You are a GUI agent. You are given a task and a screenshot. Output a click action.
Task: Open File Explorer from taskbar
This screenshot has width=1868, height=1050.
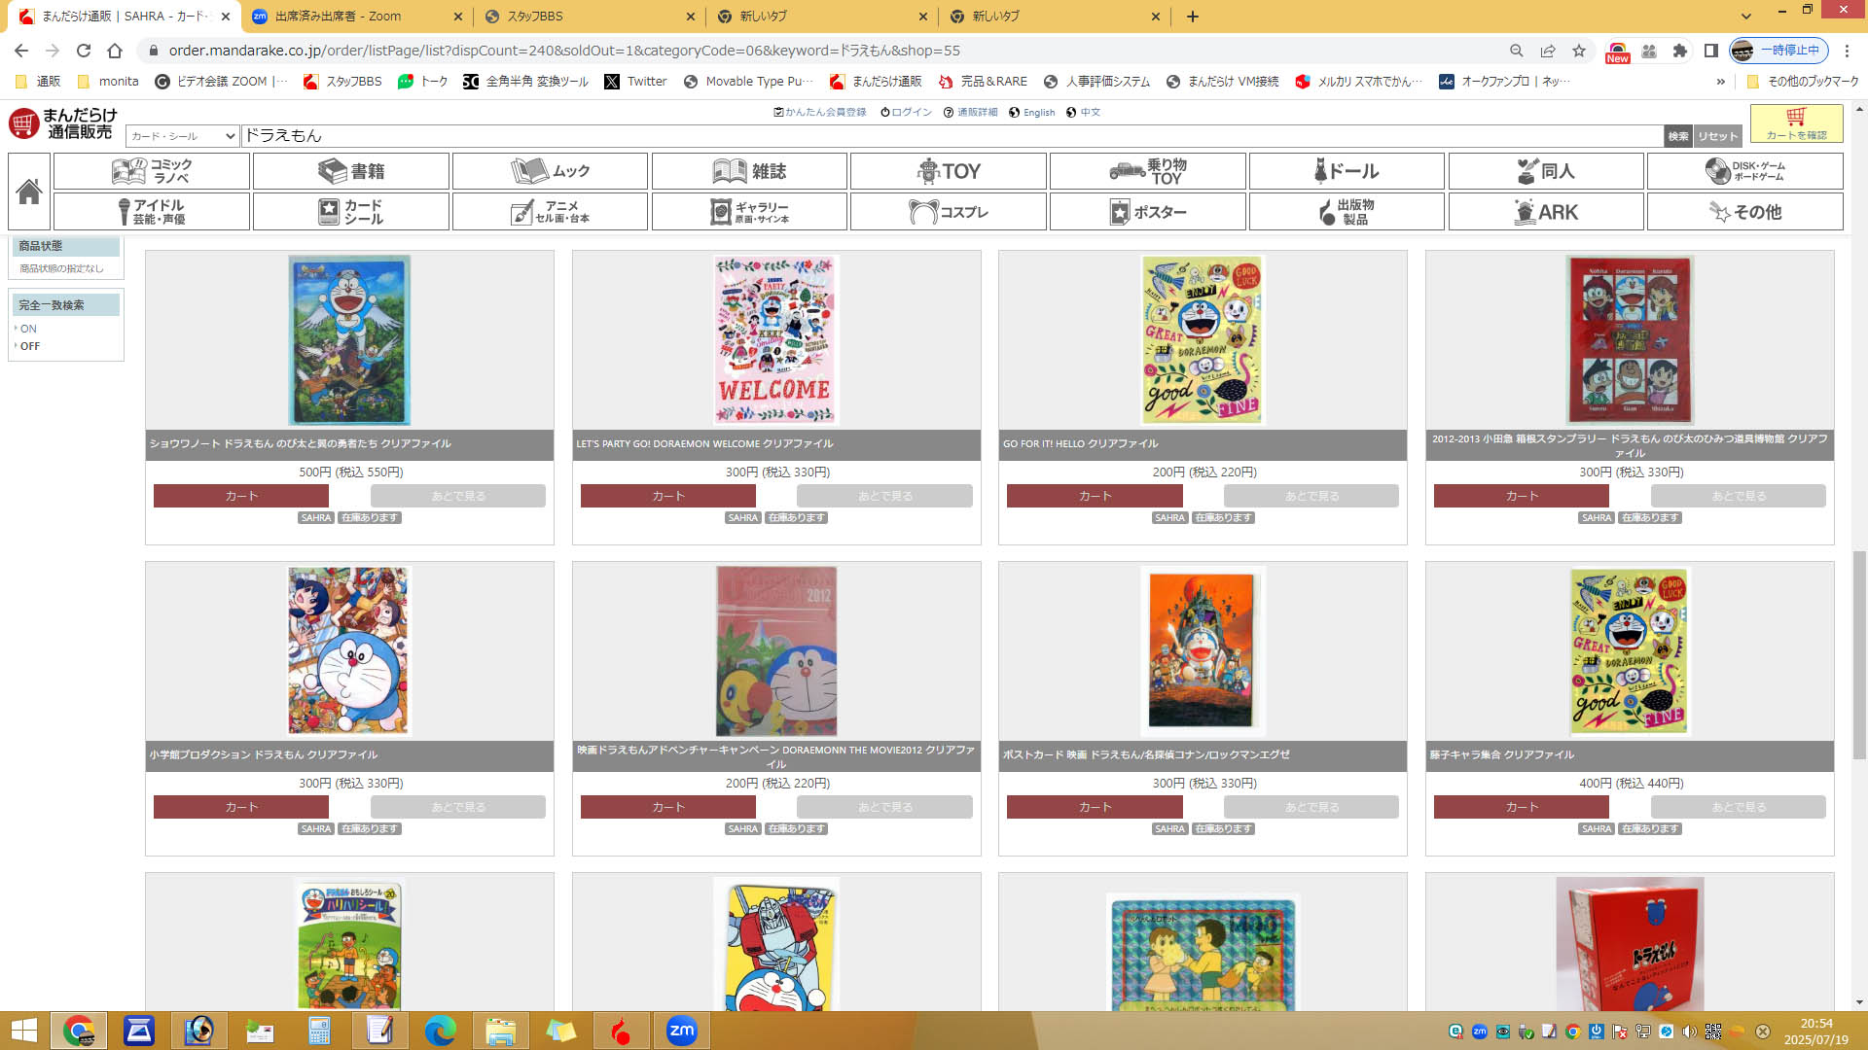click(x=500, y=1031)
